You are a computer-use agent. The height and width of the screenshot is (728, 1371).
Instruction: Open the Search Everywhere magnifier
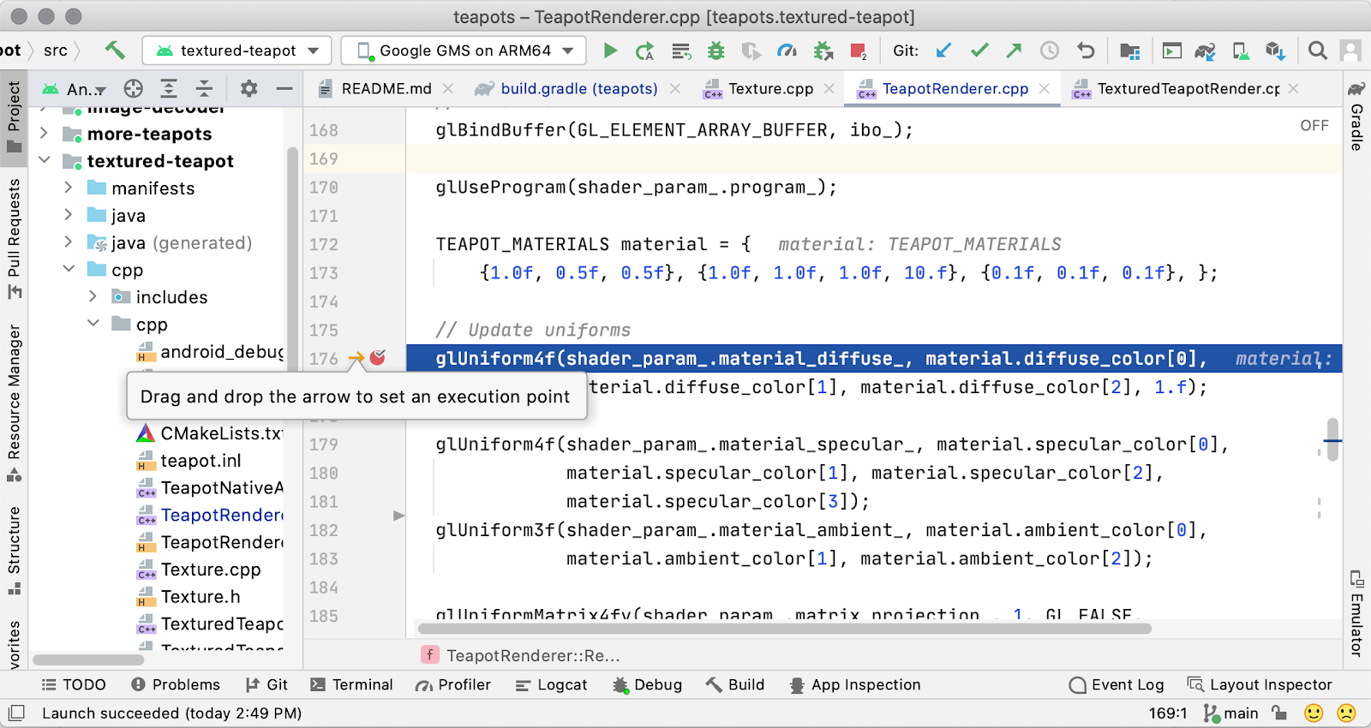click(x=1317, y=51)
